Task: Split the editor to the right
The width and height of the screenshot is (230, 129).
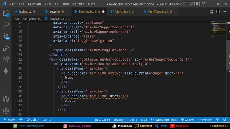Action: click(218, 11)
